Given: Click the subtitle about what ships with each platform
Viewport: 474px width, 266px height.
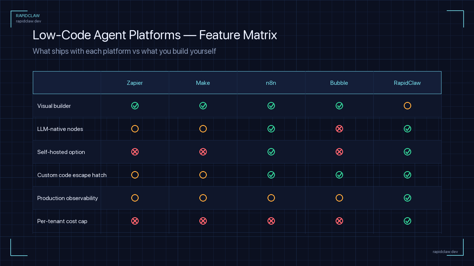Looking at the screenshot, I should coord(124,51).
